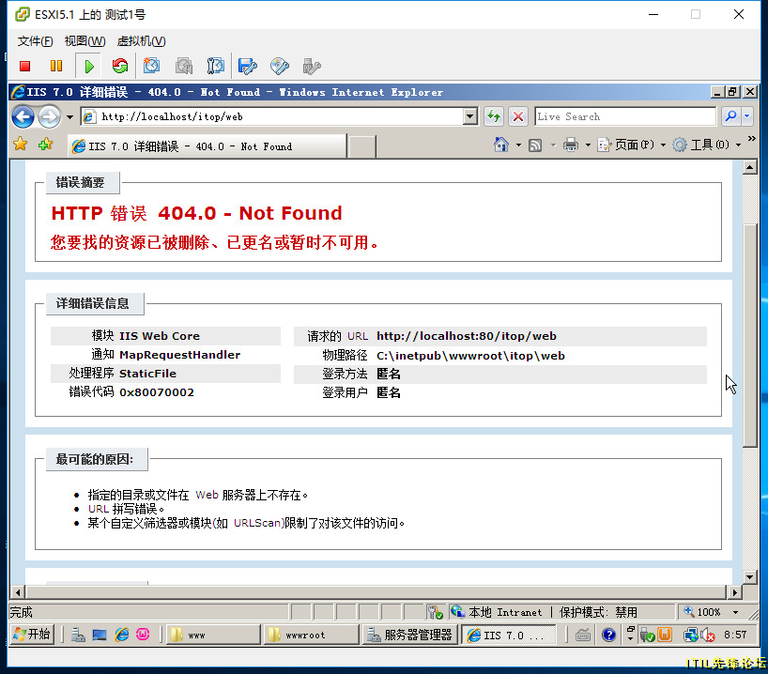
Task: Expand the address bar dropdown list
Action: pyautogui.click(x=470, y=116)
